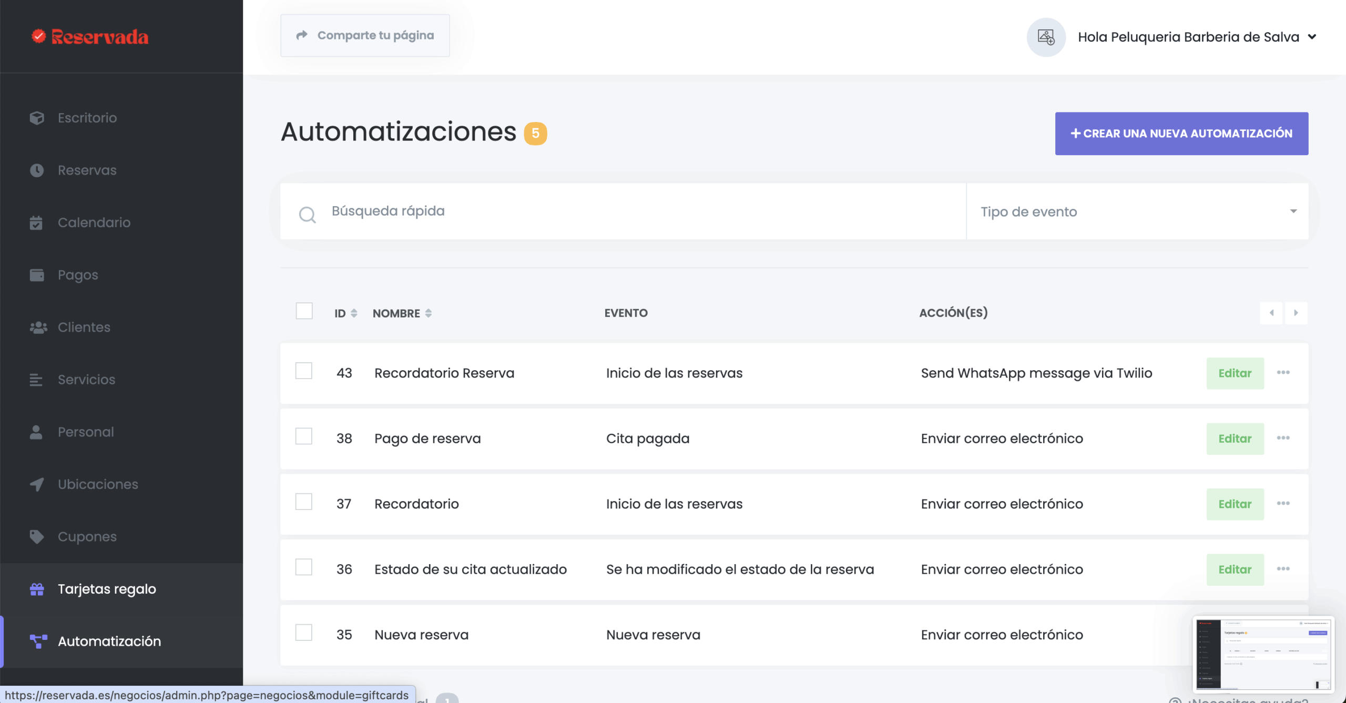
Task: Sort table by the ID column arrows
Action: tap(354, 313)
